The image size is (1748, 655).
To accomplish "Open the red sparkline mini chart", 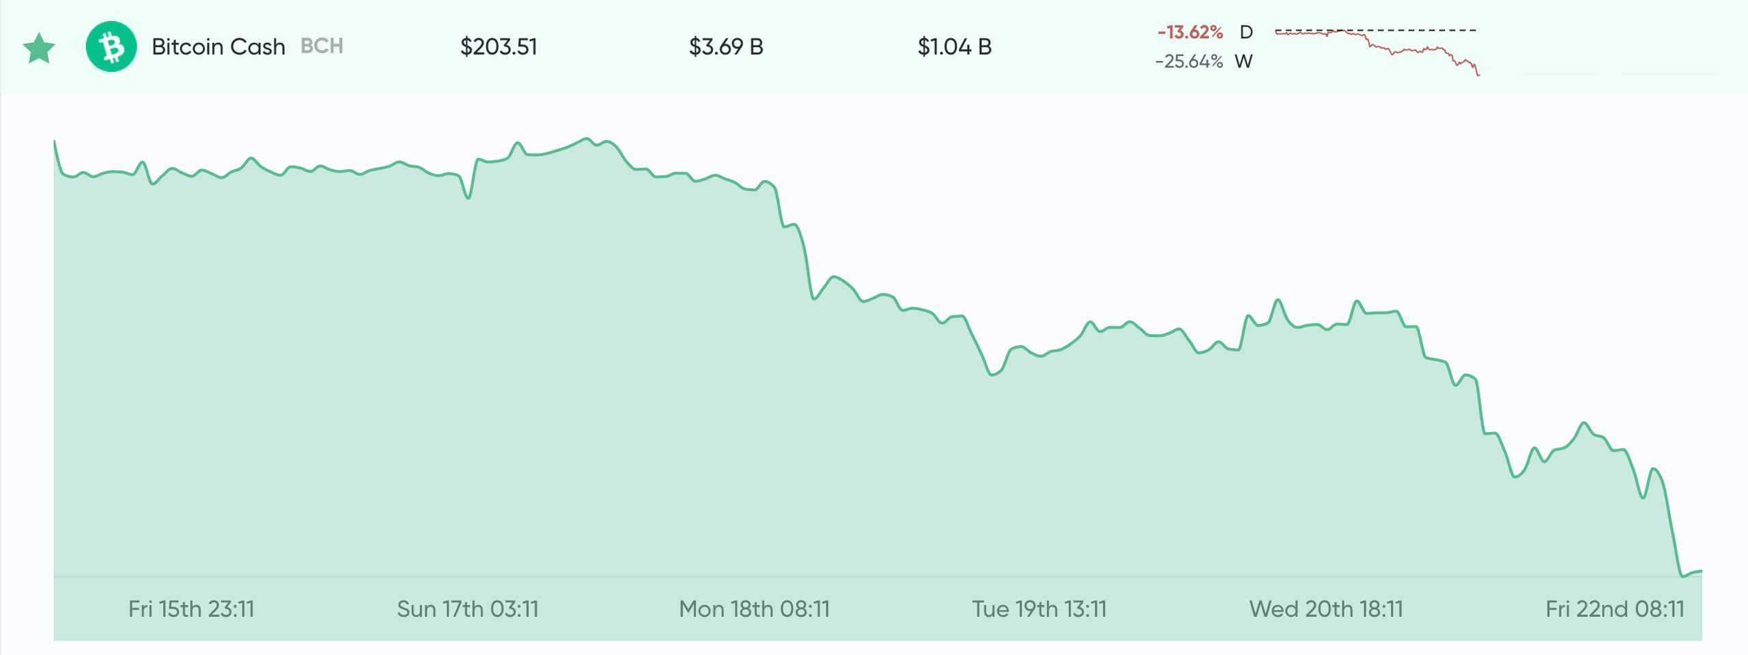I will [1377, 50].
